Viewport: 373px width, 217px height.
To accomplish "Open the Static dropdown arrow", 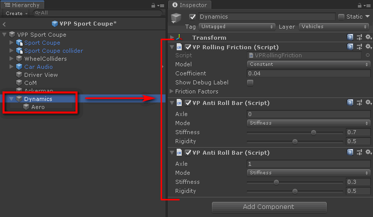I will point(367,17).
